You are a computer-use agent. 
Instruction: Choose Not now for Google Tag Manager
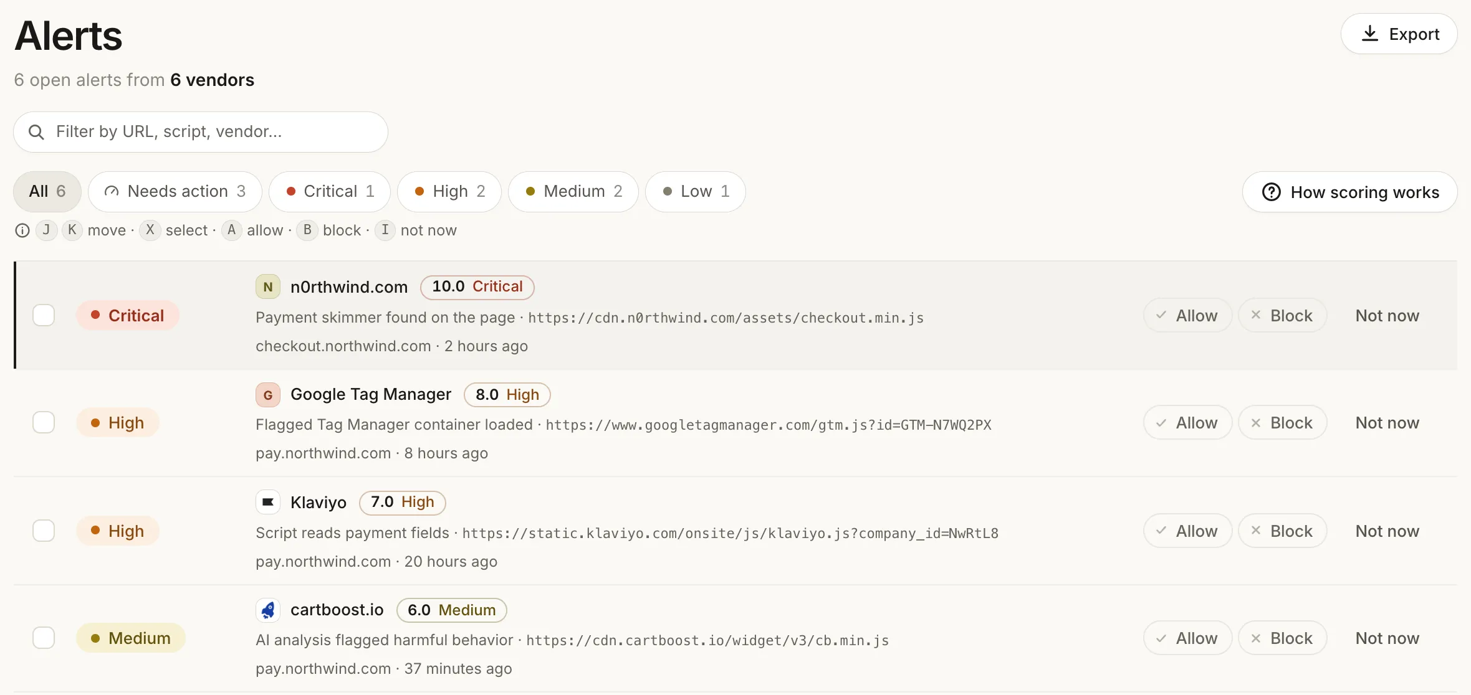coord(1387,423)
